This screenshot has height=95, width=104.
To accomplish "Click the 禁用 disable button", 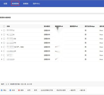I will (36, 90).
